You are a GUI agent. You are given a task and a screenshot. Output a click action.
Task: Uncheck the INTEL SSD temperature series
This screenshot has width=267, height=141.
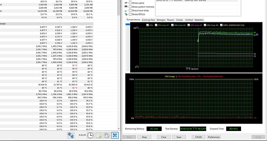[x=221, y=25]
